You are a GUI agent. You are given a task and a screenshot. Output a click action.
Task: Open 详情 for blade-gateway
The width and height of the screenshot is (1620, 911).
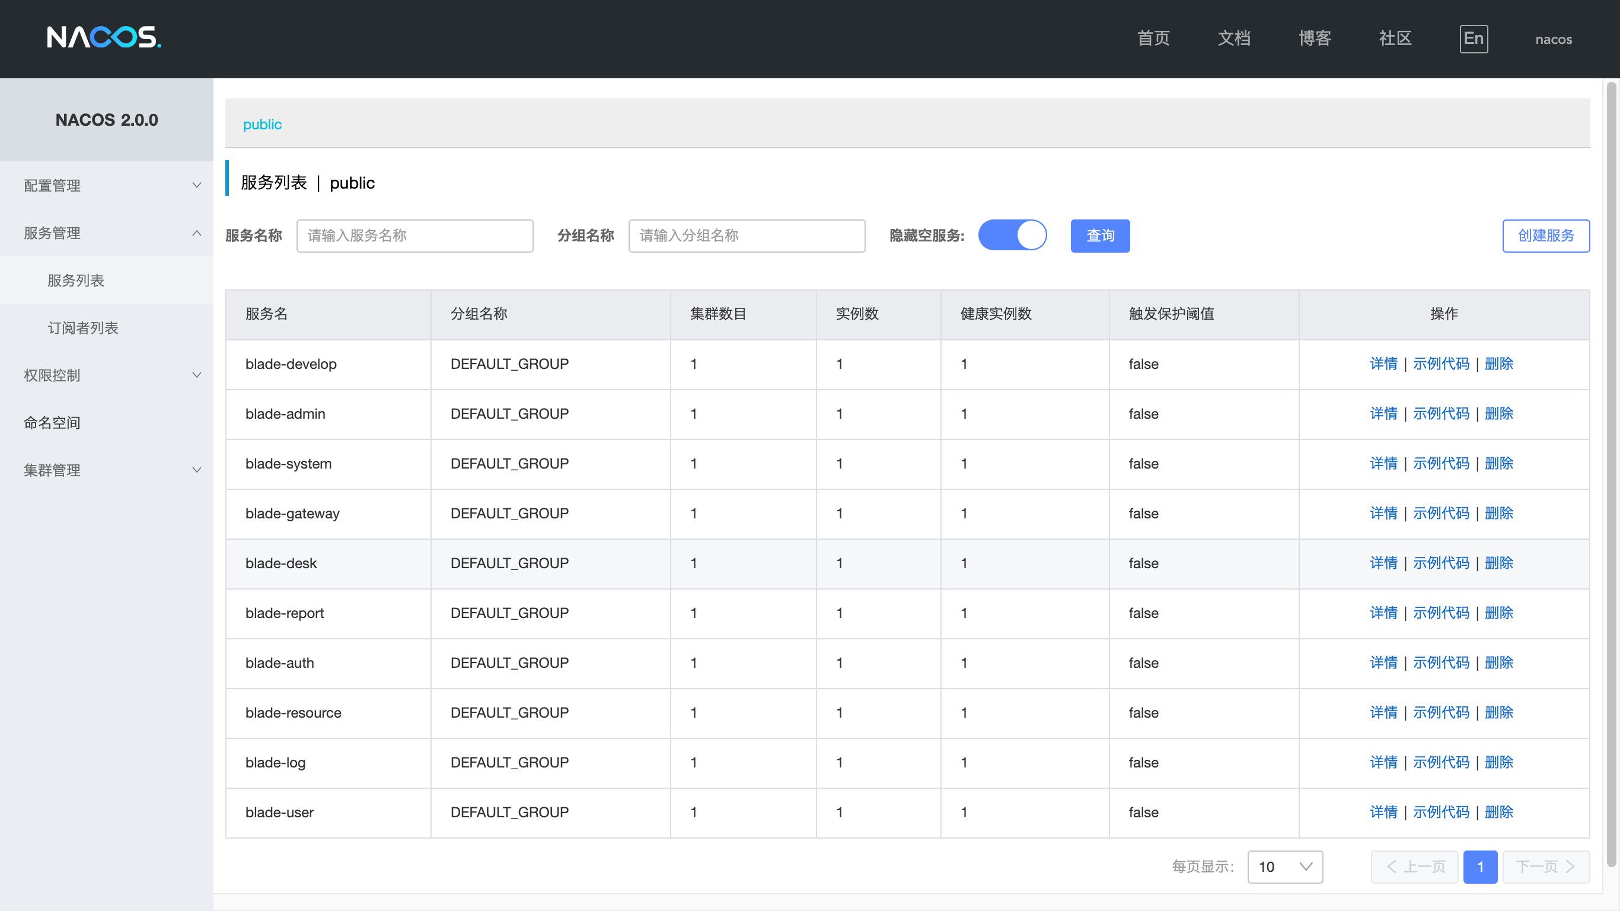coord(1383,514)
